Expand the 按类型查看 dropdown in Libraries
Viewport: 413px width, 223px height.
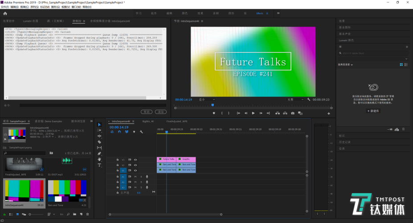tap(346, 65)
